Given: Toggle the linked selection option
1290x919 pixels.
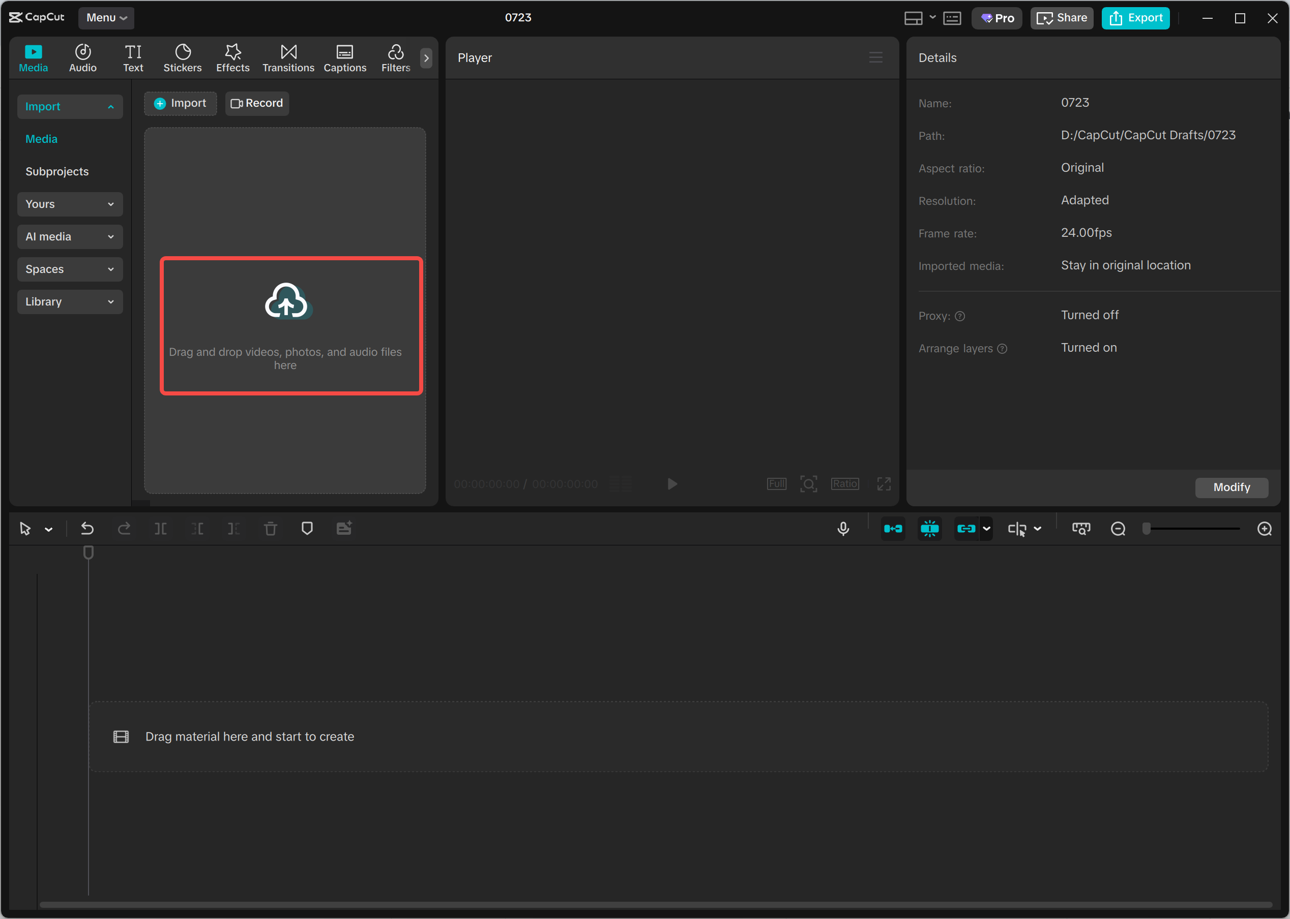Looking at the screenshot, I should click(966, 528).
